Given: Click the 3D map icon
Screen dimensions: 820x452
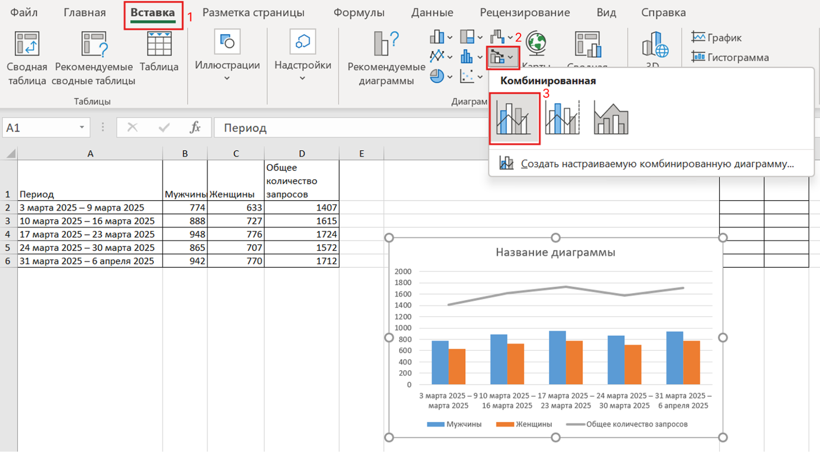Looking at the screenshot, I should point(655,44).
